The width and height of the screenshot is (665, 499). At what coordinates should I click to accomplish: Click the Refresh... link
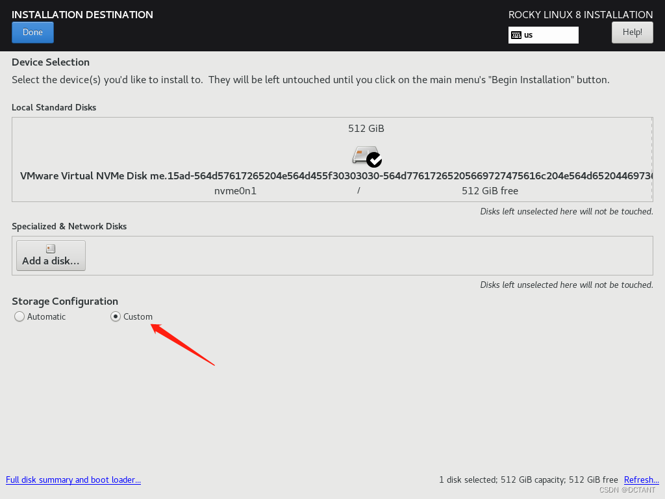coord(641,480)
